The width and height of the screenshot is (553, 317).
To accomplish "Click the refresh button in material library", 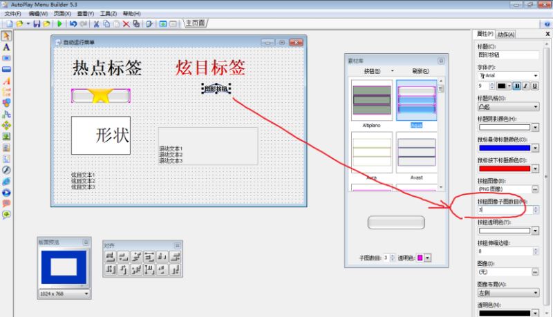I will coord(420,71).
